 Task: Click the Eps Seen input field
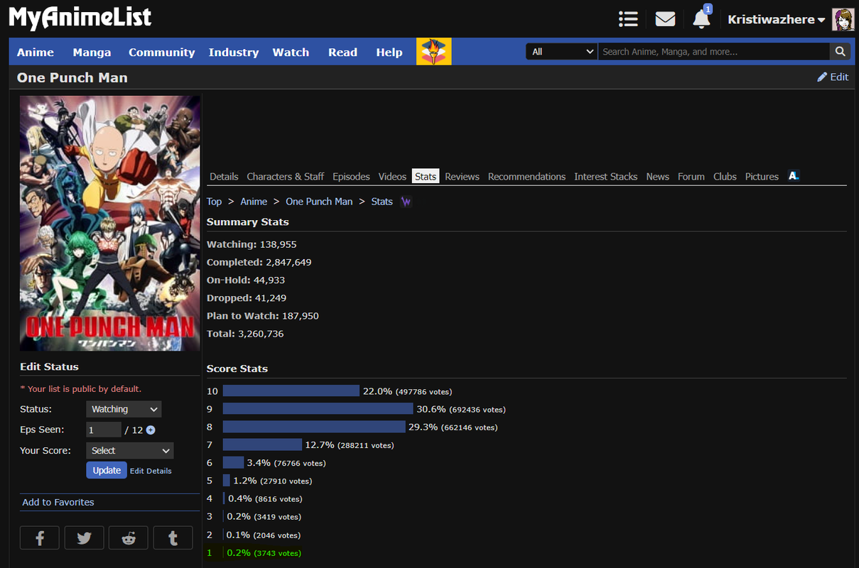pyautogui.click(x=104, y=430)
